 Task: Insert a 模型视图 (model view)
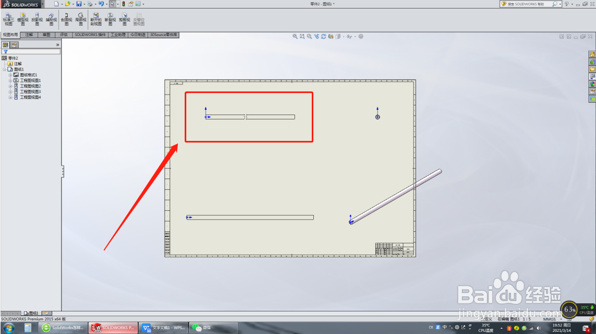pos(23,19)
